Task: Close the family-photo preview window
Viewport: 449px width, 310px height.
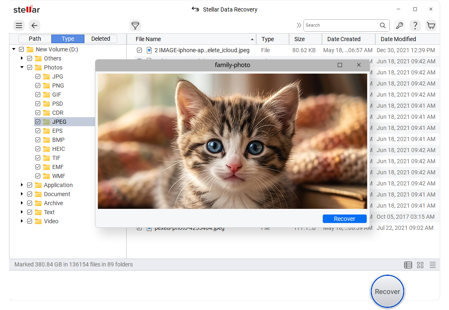Action: pyautogui.click(x=359, y=65)
